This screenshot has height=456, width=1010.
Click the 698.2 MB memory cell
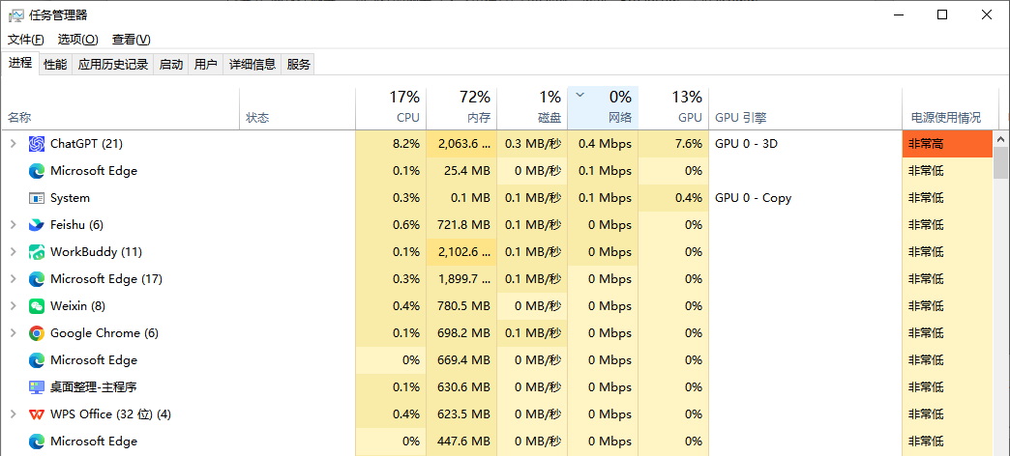click(x=461, y=333)
